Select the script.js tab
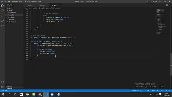The width and height of the screenshot is (172, 97). click(x=54, y=5)
